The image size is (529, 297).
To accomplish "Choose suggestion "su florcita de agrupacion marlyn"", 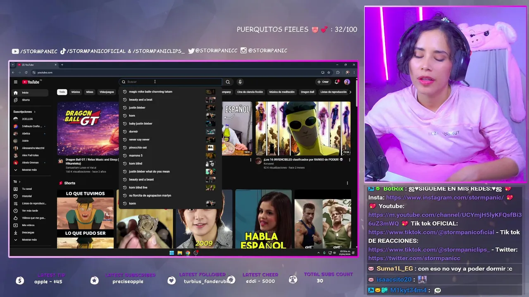I will (169, 196).
